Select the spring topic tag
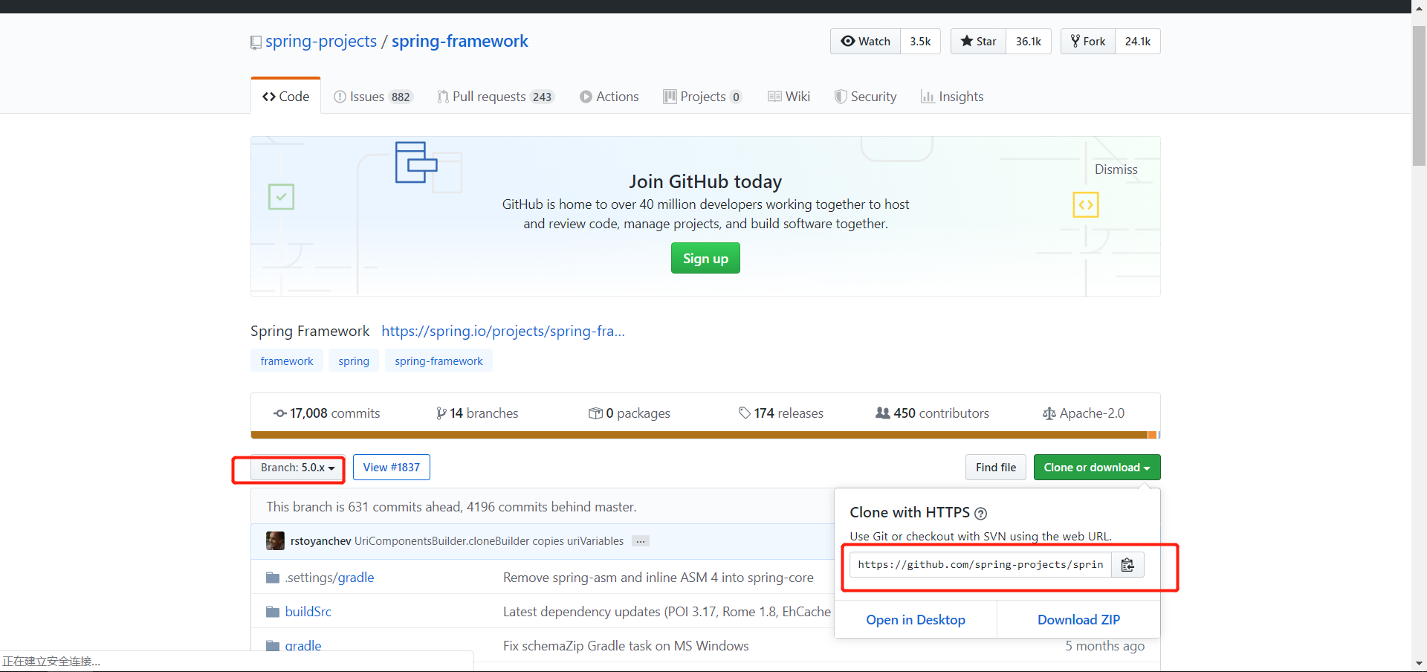 pos(354,361)
